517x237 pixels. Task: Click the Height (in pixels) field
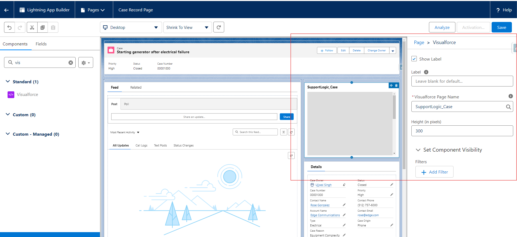(462, 131)
